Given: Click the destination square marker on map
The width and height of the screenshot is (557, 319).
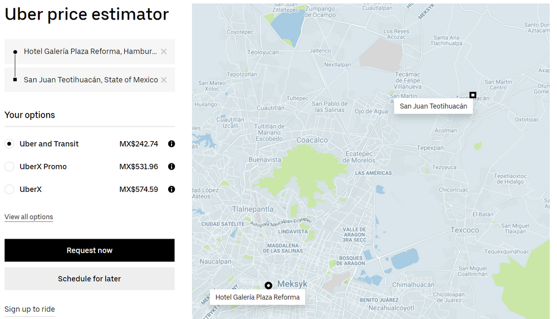Looking at the screenshot, I should [x=473, y=95].
